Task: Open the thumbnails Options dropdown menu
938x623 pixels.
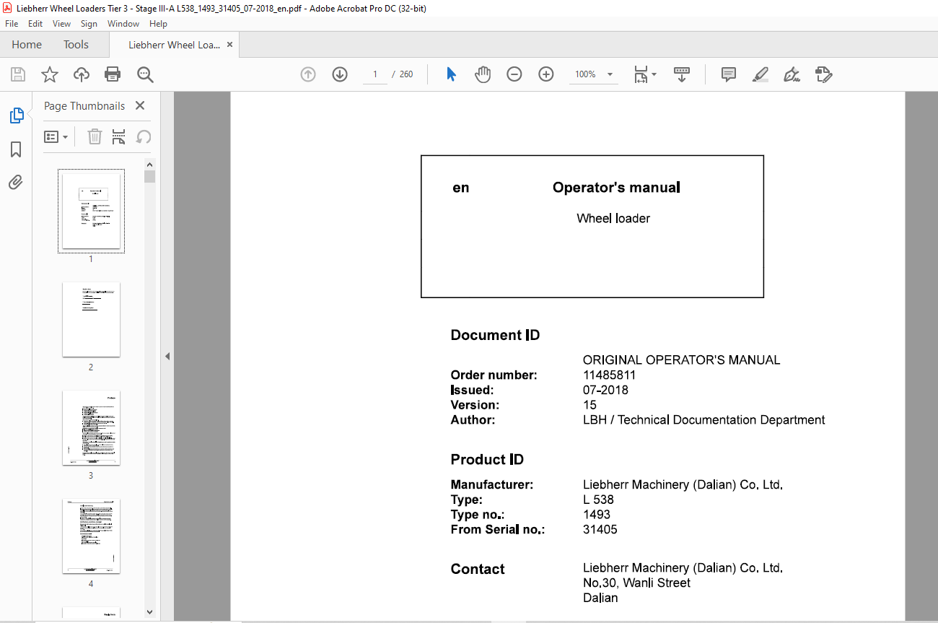Action: pos(56,137)
